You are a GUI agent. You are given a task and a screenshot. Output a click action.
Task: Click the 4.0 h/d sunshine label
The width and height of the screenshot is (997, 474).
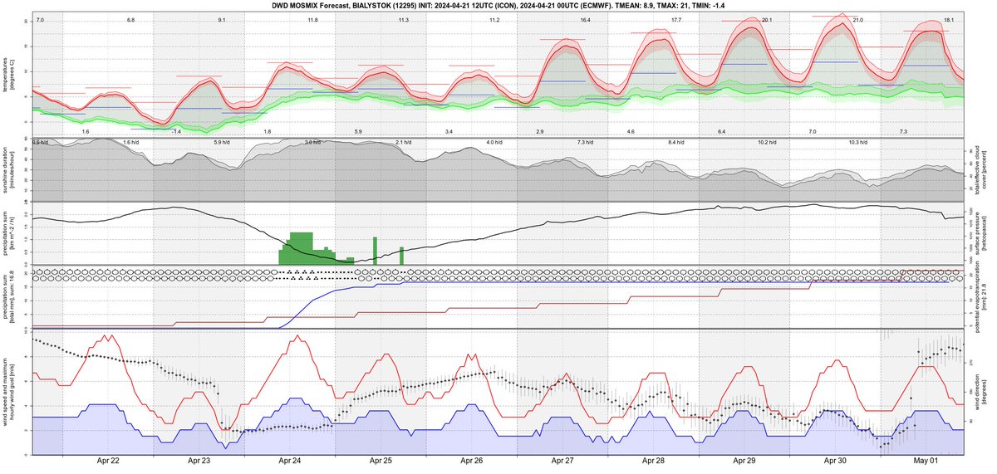tap(494, 143)
